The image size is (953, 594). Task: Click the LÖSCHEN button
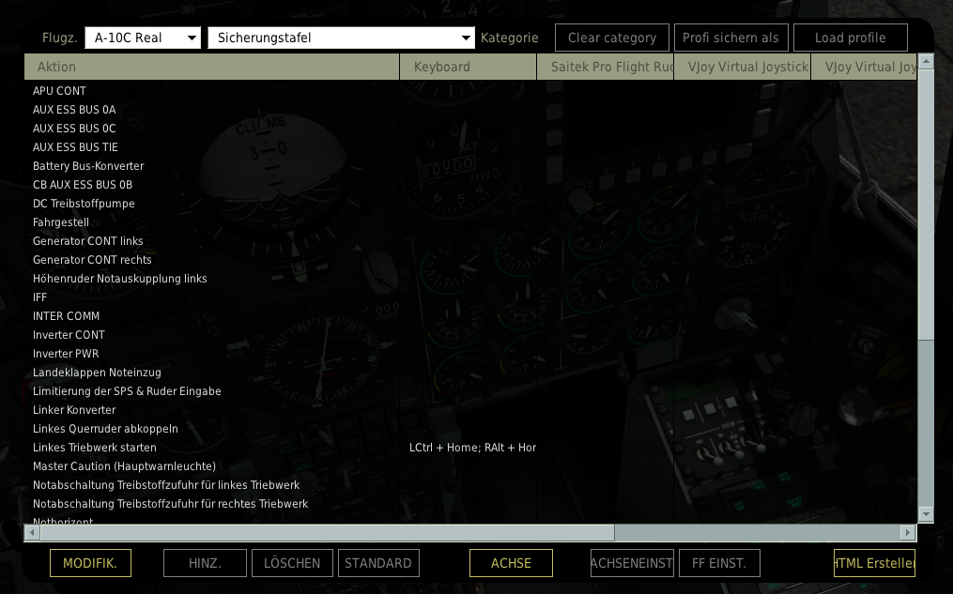click(292, 563)
